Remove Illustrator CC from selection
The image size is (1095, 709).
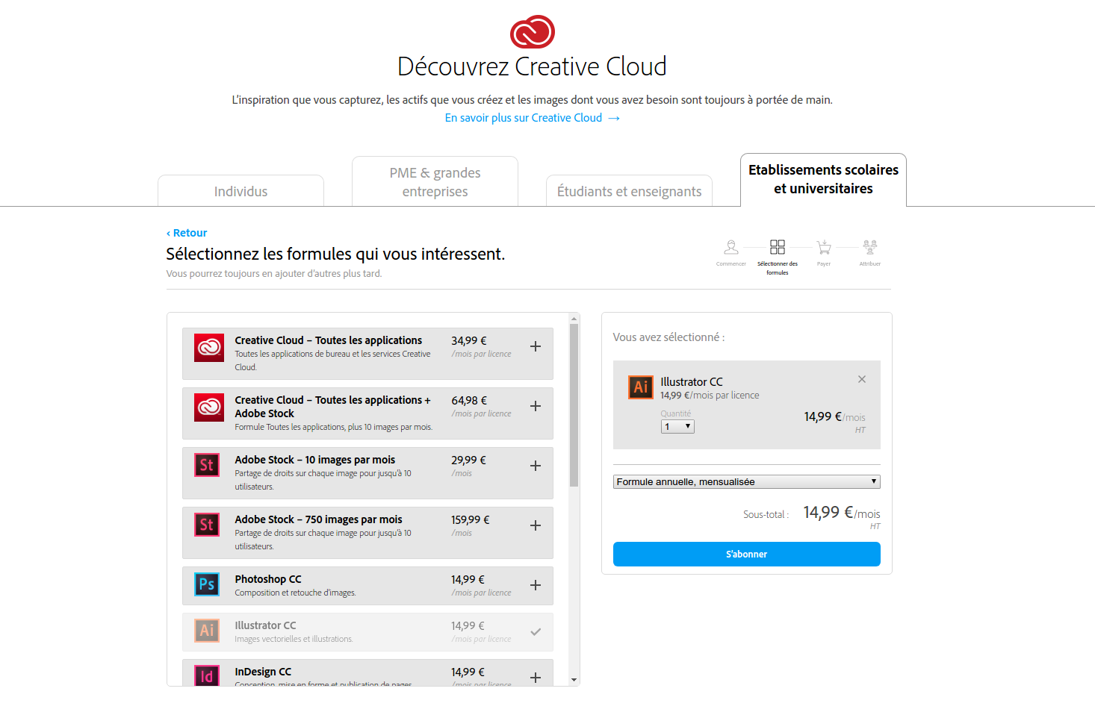click(862, 379)
